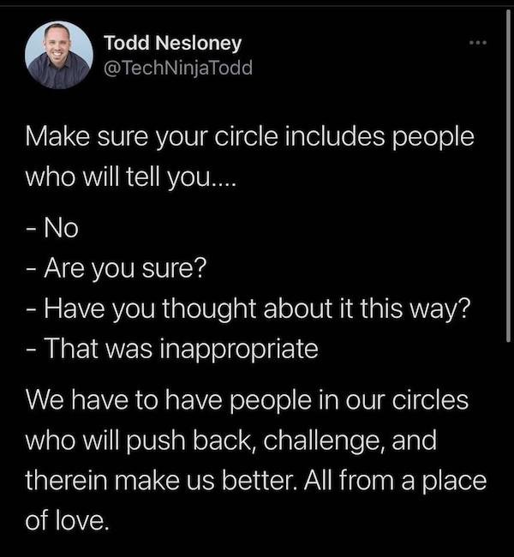
Task: Open the Todd Nesloney display name link
Action: tap(173, 43)
